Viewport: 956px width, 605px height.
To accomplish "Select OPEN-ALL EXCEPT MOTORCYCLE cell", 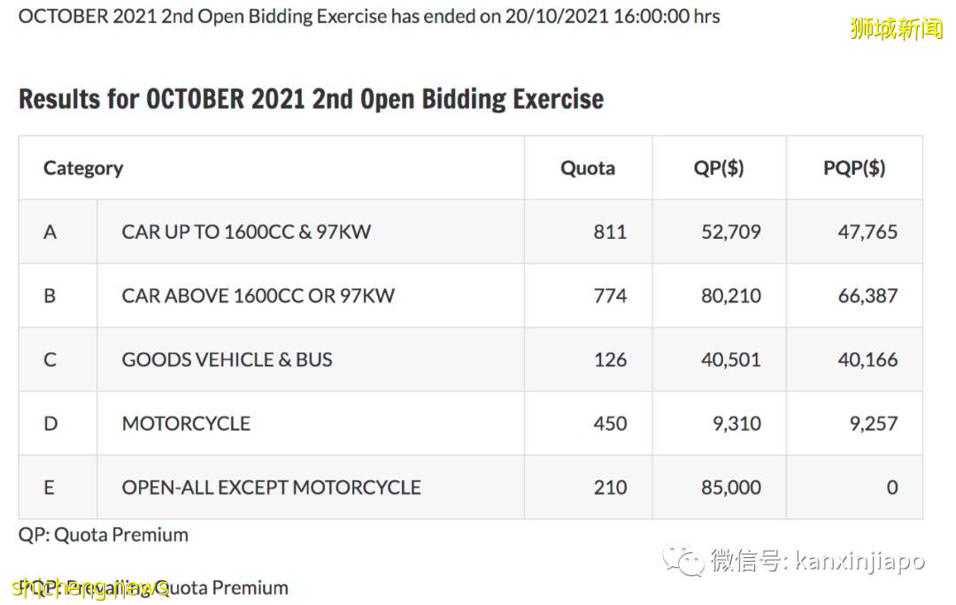I will tap(271, 487).
